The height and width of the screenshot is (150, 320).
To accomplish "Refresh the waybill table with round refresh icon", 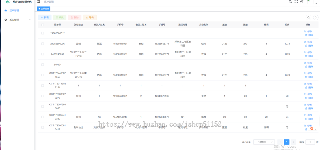I will coord(315,17).
